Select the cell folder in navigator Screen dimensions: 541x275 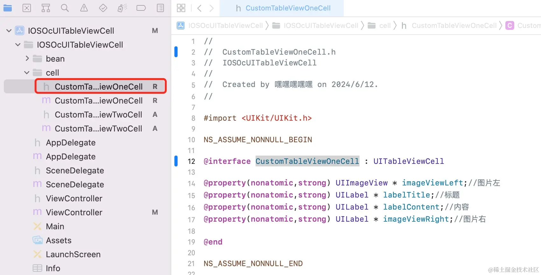point(85,73)
